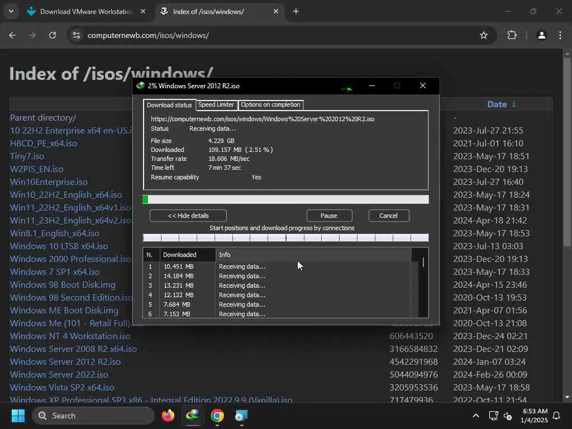Open Internet Download Manager taskbar icon

click(x=192, y=415)
